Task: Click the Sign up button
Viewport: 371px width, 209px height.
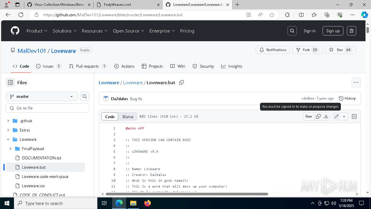Action: coord(333,31)
